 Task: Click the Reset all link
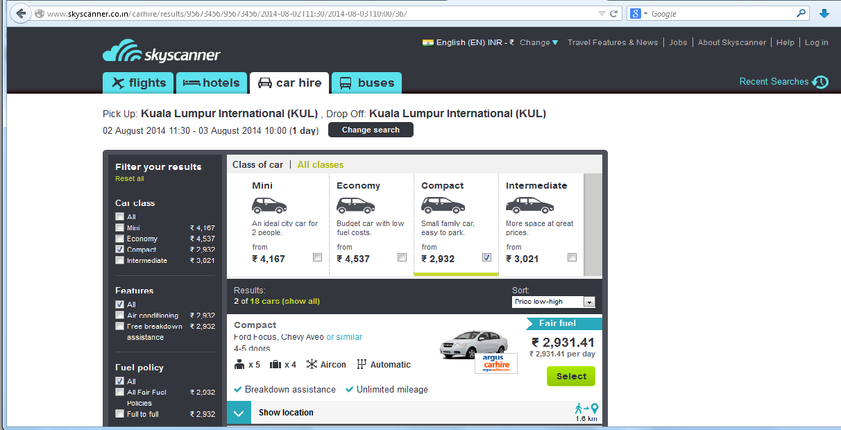tap(130, 179)
